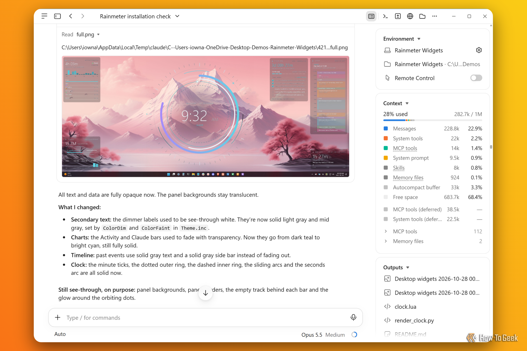The height and width of the screenshot is (351, 527).
Task: Open the full.png desktop screenshot thumbnail
Action: (205, 117)
